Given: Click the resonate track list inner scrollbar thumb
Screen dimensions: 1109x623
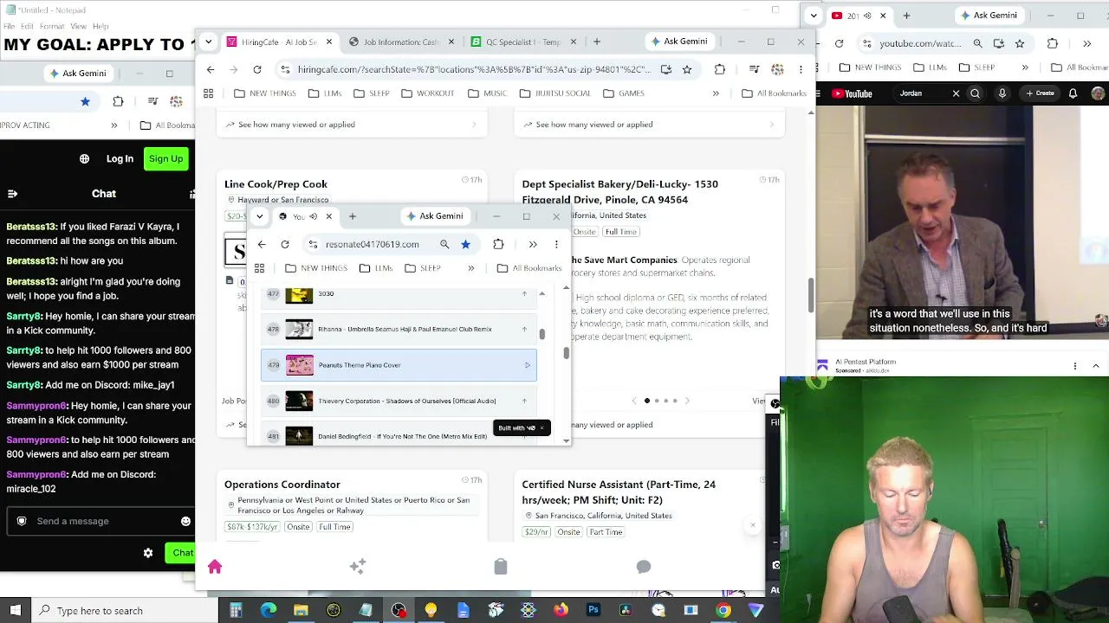Looking at the screenshot, I should click(542, 335).
